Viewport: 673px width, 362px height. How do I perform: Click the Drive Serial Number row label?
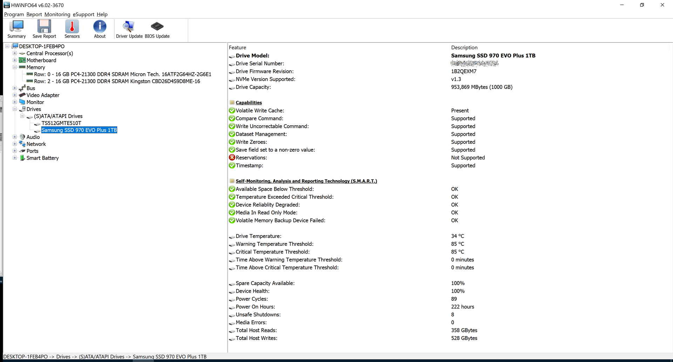(x=260, y=63)
